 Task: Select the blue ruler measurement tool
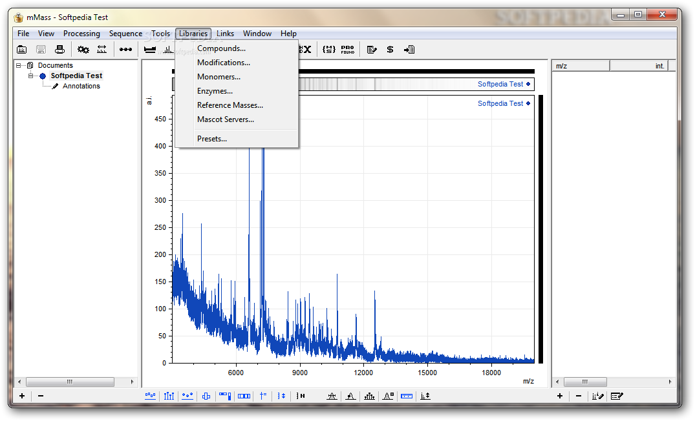(x=407, y=396)
